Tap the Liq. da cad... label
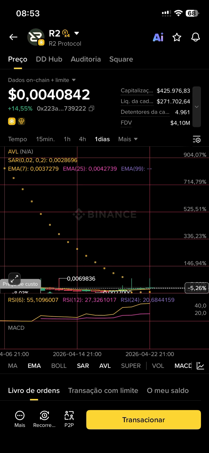 pos(137,101)
